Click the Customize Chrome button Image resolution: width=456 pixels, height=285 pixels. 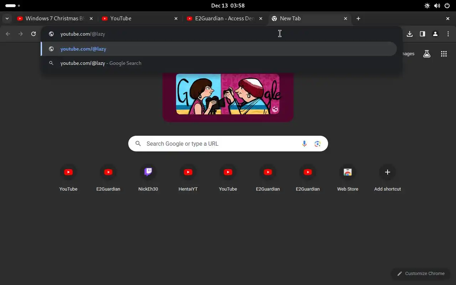(421, 274)
